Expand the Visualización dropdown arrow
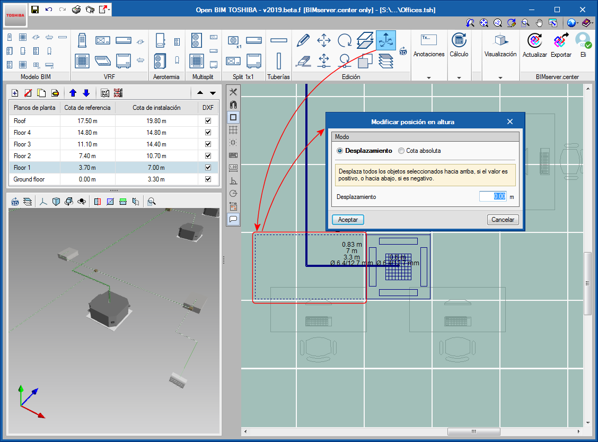 (500, 77)
